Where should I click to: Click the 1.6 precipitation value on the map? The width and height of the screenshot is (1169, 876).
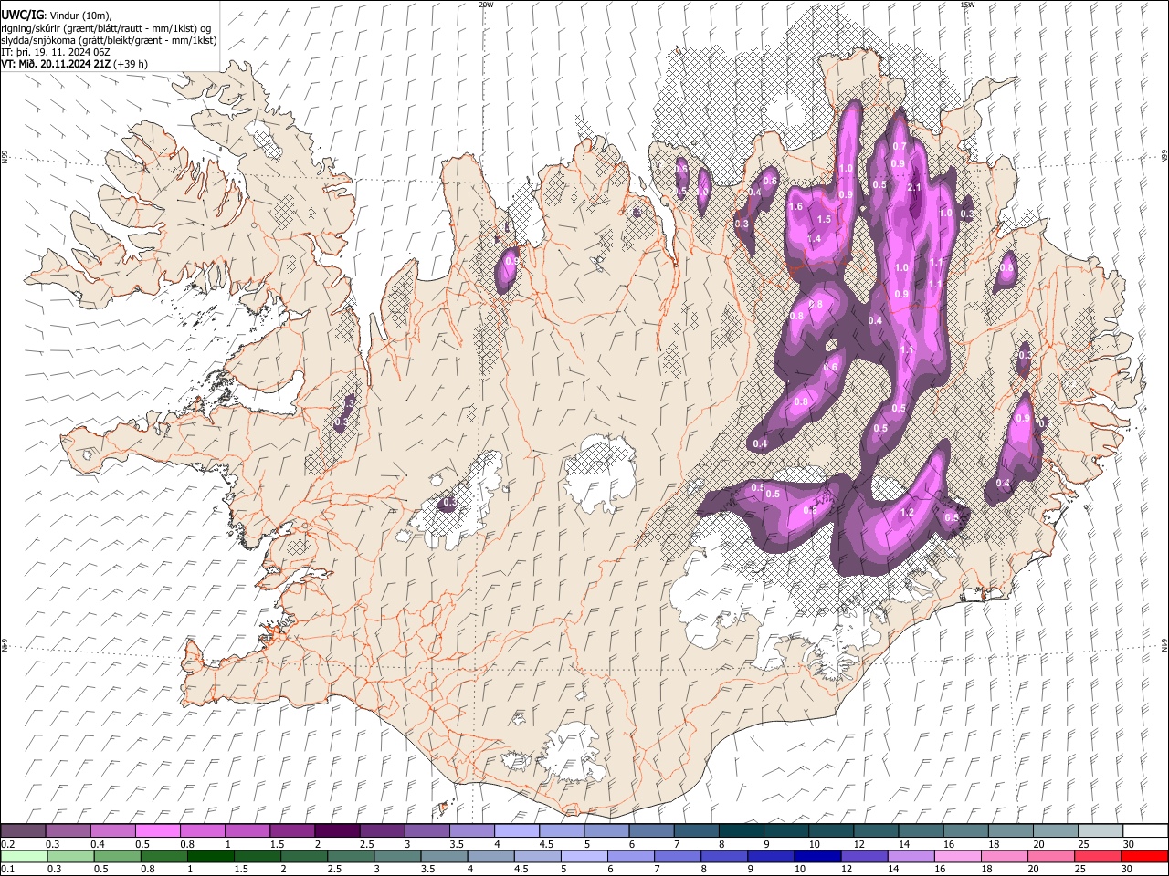coord(795,207)
